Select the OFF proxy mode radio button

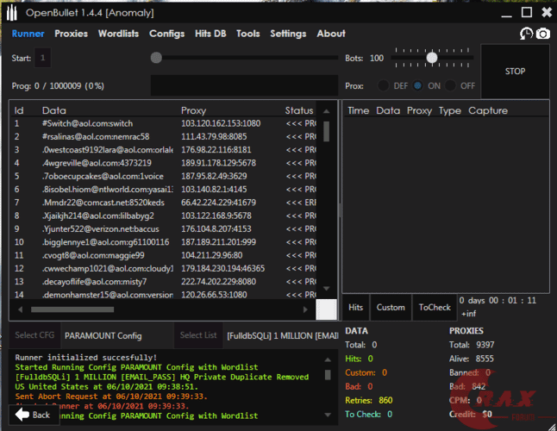coord(450,85)
